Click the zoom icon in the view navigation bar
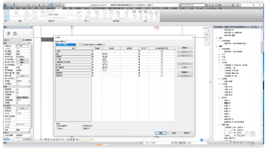 pyautogui.click(x=207, y=40)
